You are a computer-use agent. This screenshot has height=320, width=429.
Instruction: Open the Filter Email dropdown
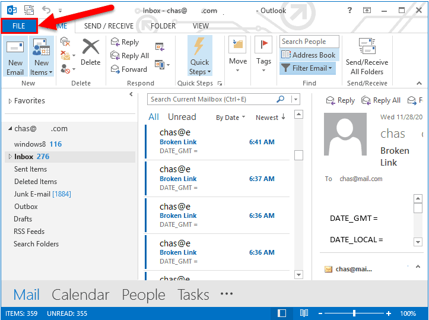[307, 68]
